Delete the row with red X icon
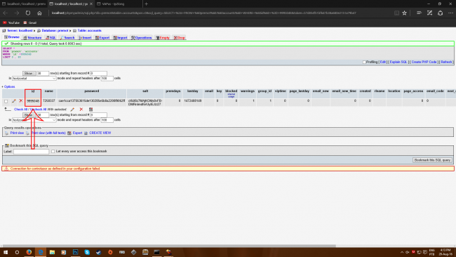This screenshot has height=257, width=456. (x=21, y=100)
